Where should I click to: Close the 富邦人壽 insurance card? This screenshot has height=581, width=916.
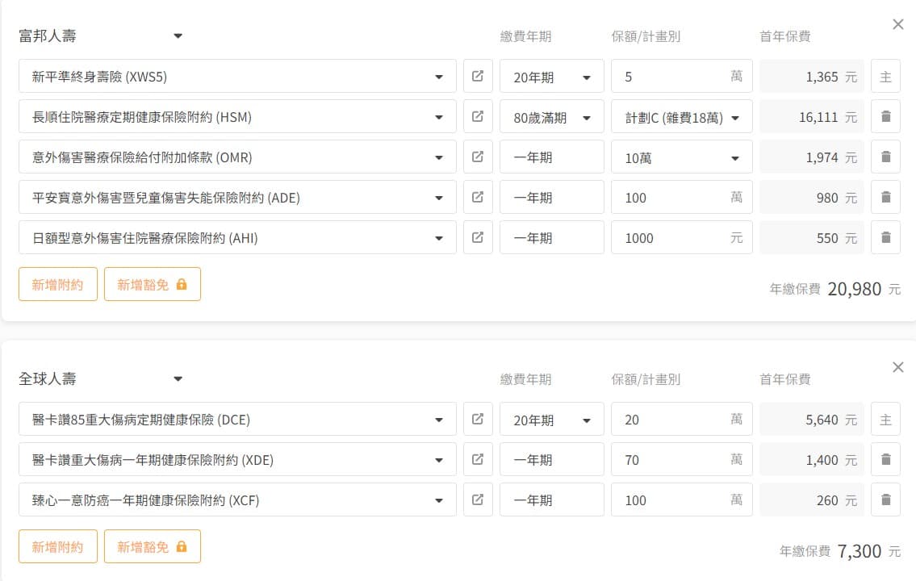[898, 25]
